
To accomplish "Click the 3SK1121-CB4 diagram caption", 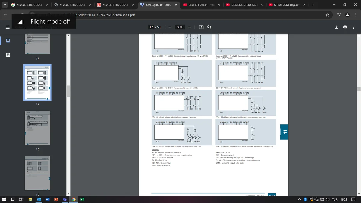I will tap(174, 117).
